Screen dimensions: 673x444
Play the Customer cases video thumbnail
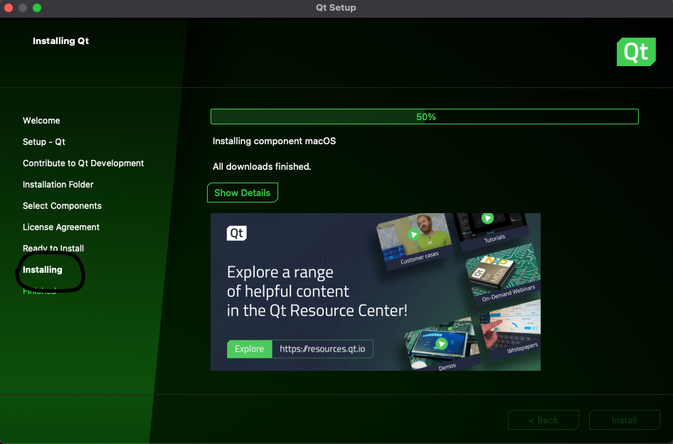click(x=413, y=234)
